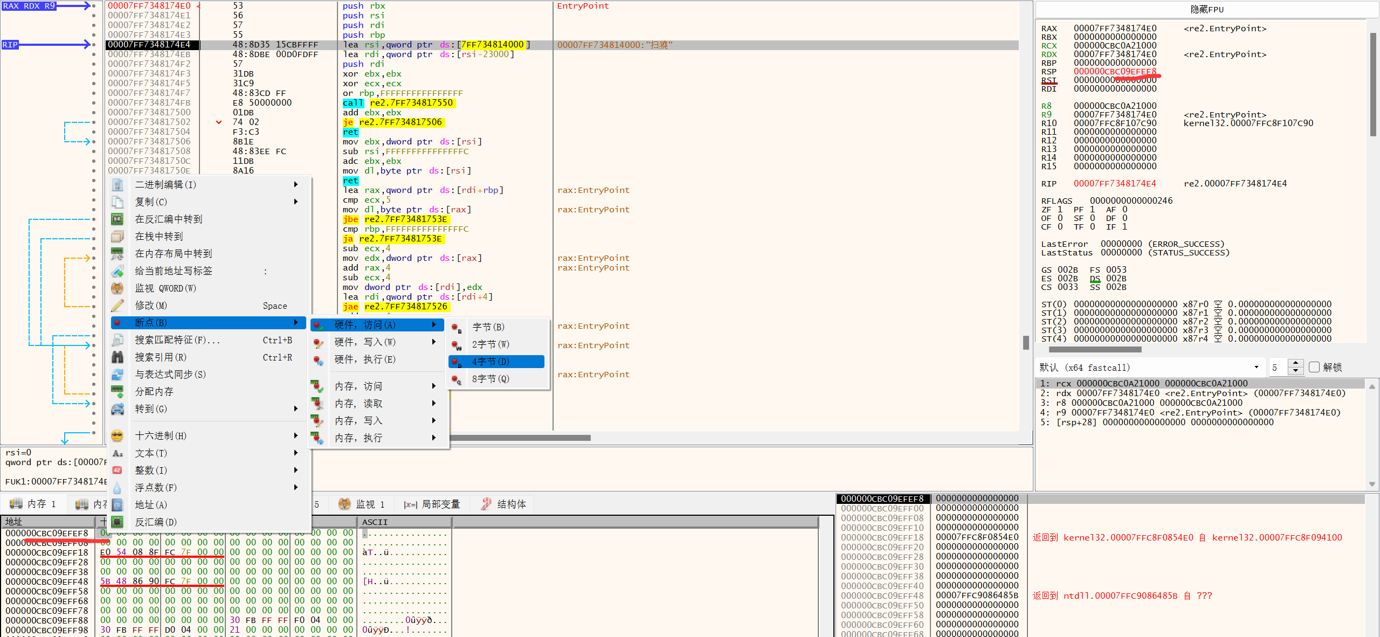Click the follow in memory map (在内存布局中转到) icon
1380x637 pixels.
(x=118, y=254)
